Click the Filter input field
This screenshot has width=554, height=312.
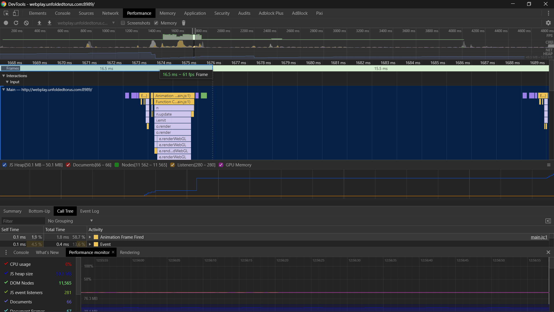(23, 221)
